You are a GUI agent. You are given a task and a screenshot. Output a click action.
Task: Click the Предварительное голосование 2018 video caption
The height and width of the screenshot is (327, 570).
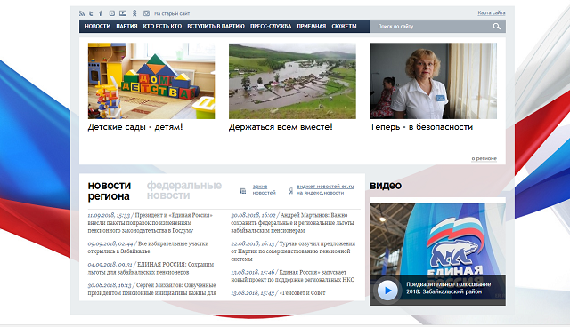[x=449, y=288]
